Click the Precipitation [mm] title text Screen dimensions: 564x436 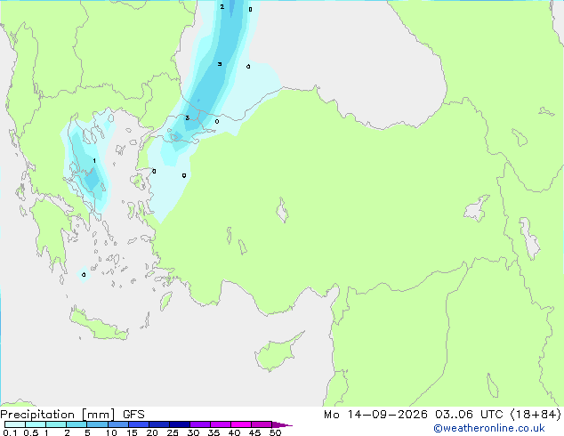click(x=58, y=415)
